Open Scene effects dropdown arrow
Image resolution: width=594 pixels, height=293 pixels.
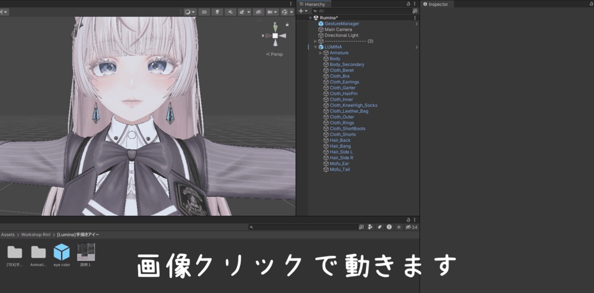point(249,12)
